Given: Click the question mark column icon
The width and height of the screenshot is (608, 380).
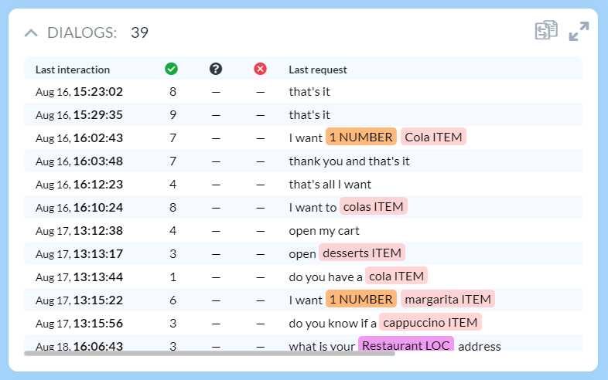Looking at the screenshot, I should (216, 69).
